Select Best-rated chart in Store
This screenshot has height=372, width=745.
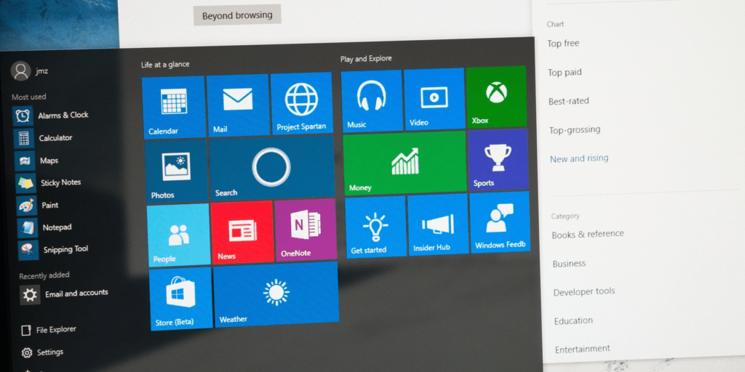(x=569, y=101)
